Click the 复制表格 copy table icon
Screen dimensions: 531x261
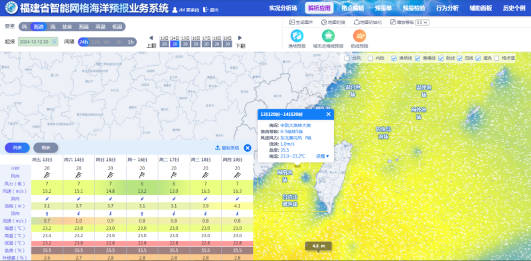pos(218,148)
